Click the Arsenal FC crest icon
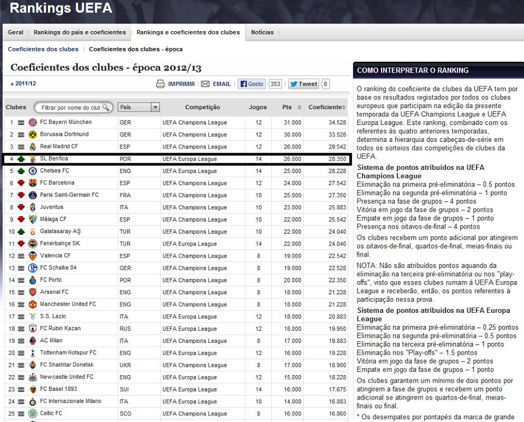 [x=33, y=293]
